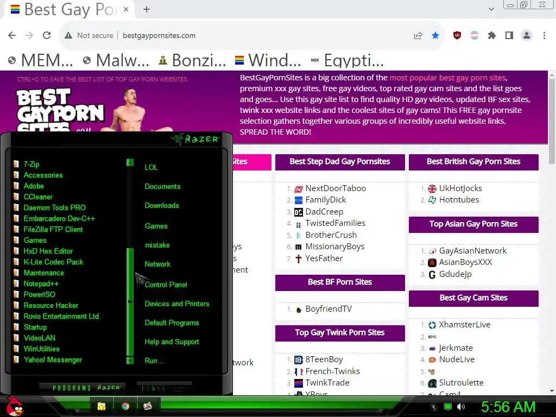This screenshot has height=417, width=556.
Task: Open the Chrome profile menu
Action: (x=527, y=35)
